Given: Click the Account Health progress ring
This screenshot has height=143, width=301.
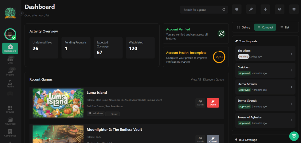Looking at the screenshot, I should click(219, 57).
